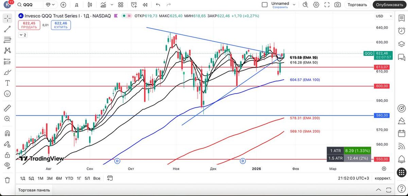Start bar replay mode

coord(145,5)
